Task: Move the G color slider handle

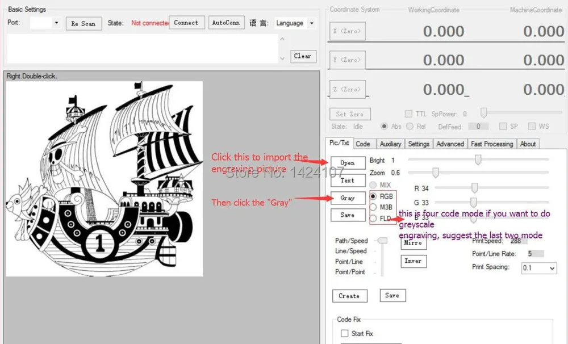Action: 473,202
